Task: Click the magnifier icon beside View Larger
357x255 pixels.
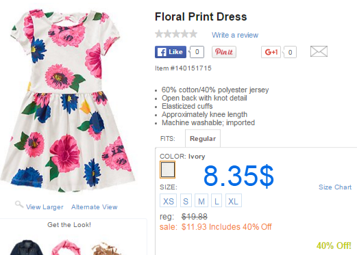Action: coord(19,204)
